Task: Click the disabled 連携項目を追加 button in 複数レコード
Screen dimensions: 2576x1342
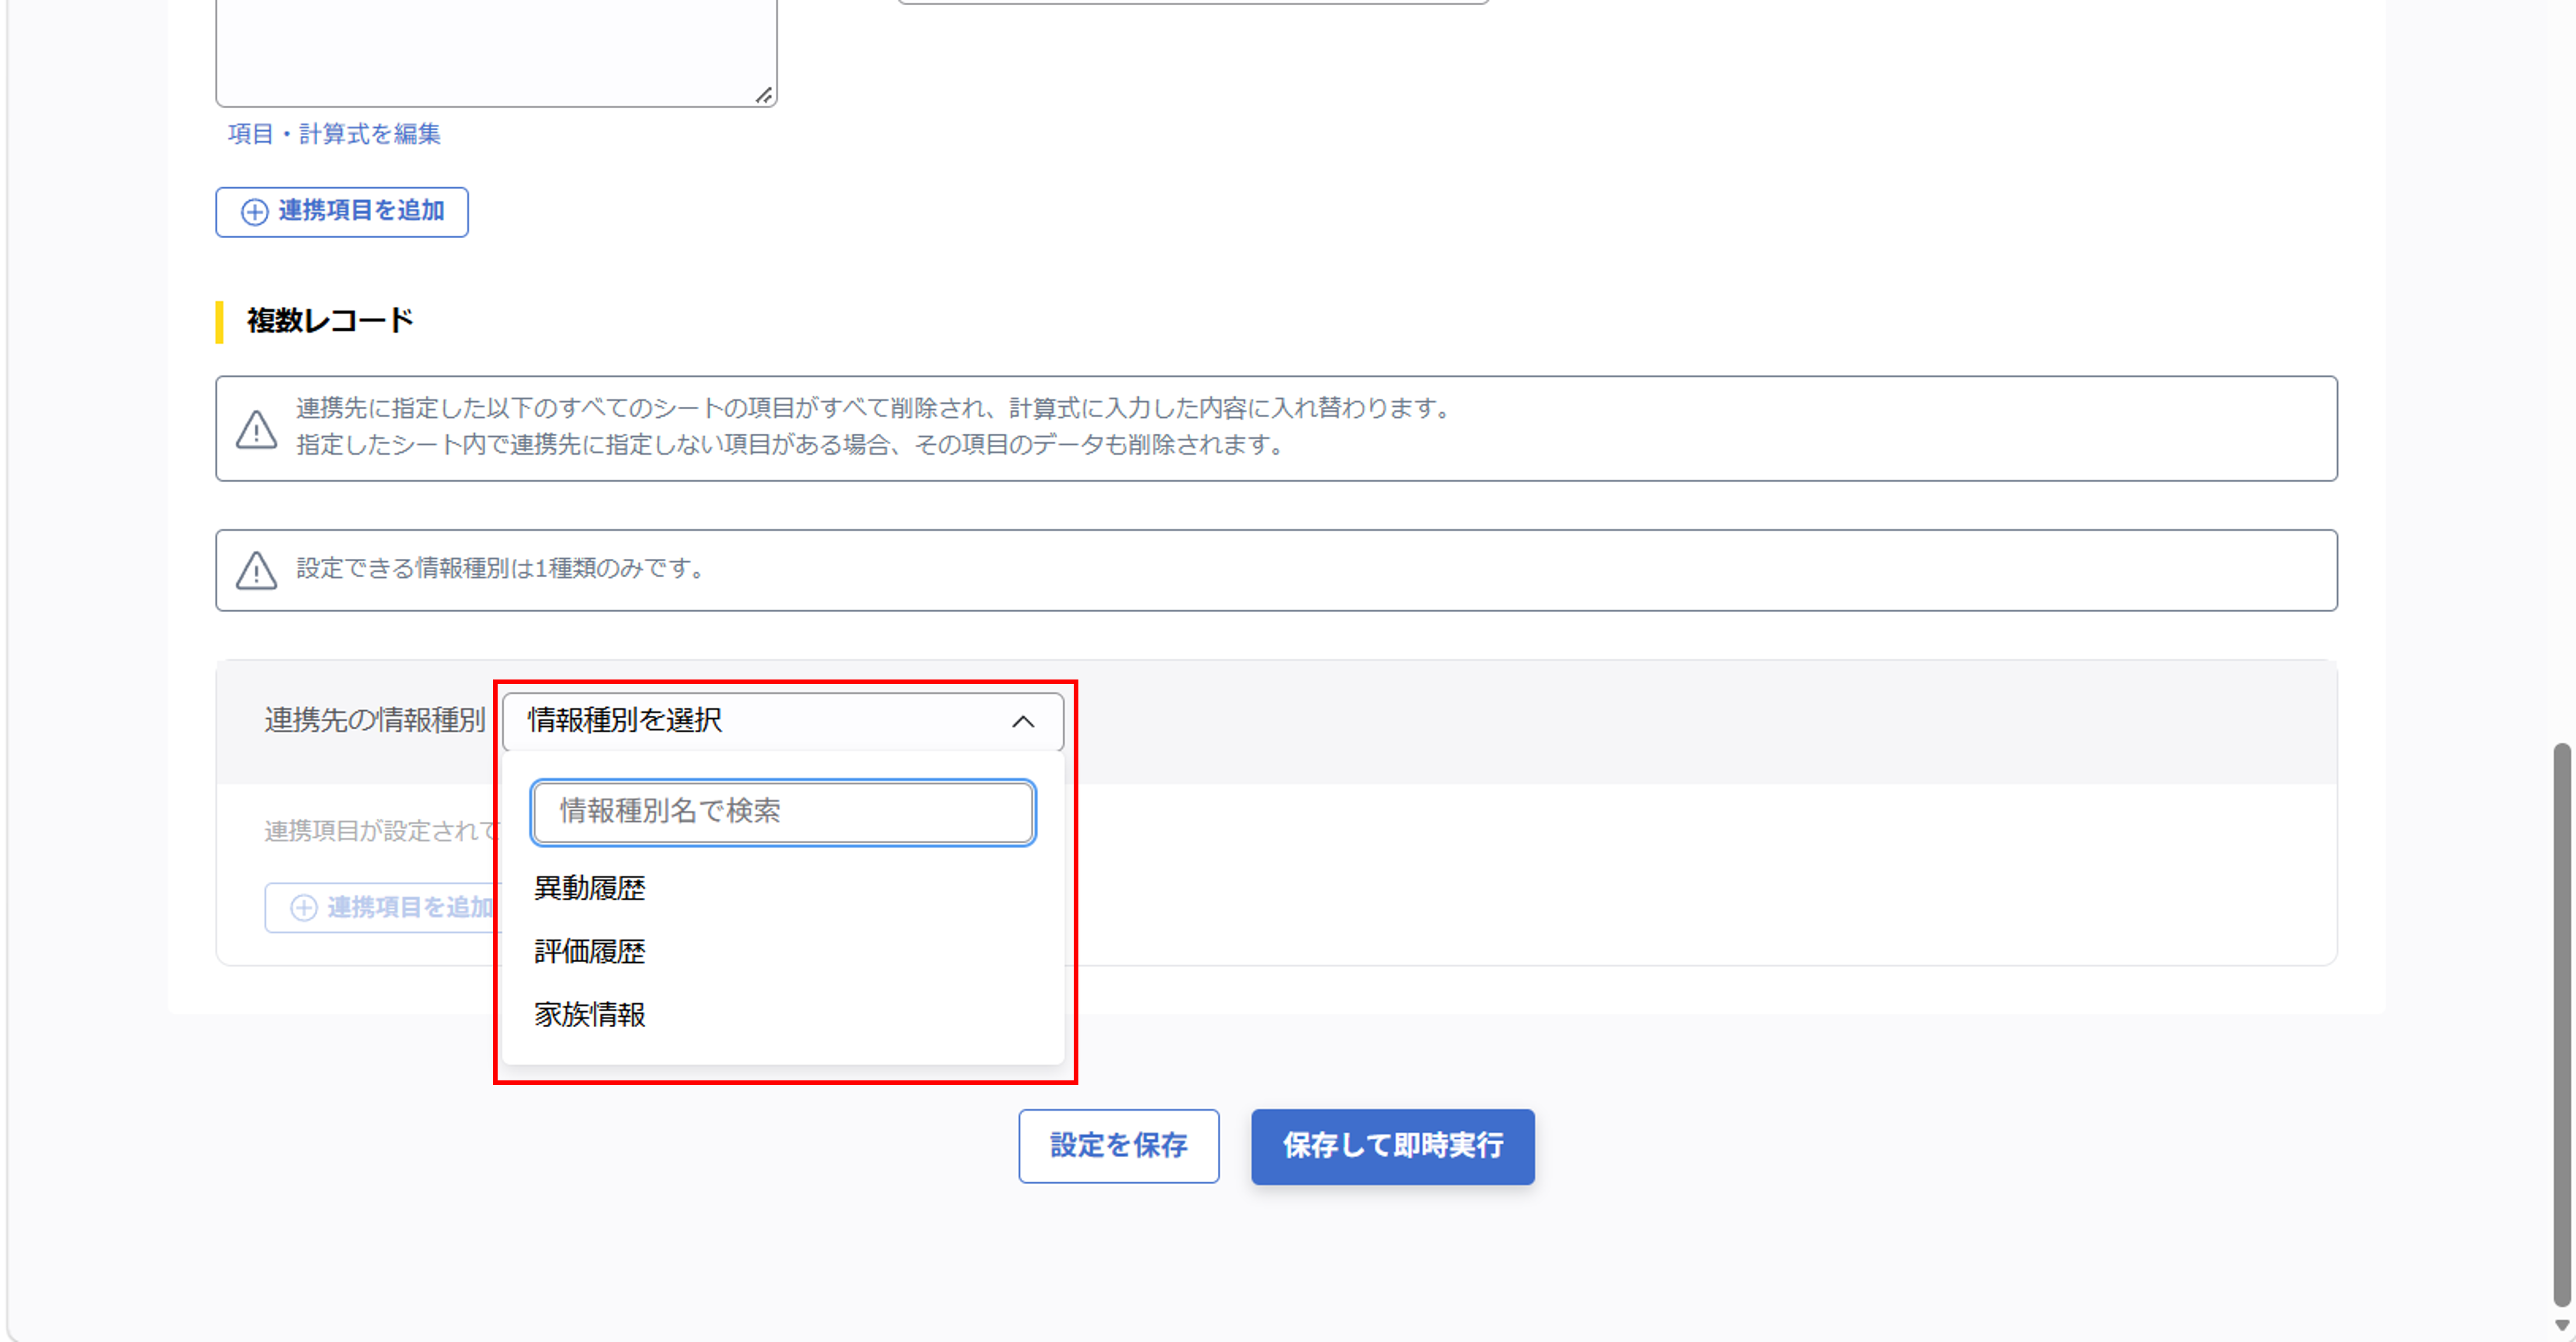Action: click(384, 907)
